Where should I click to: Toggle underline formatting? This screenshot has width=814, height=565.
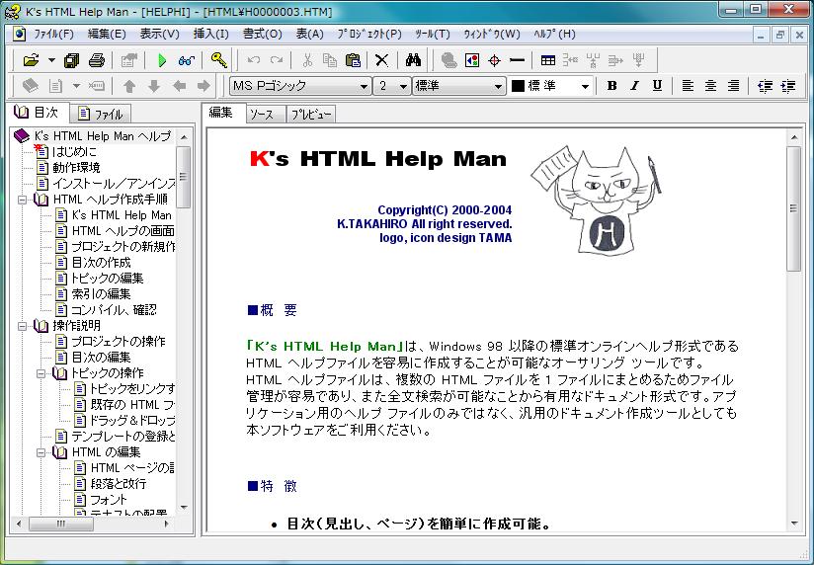coord(657,86)
